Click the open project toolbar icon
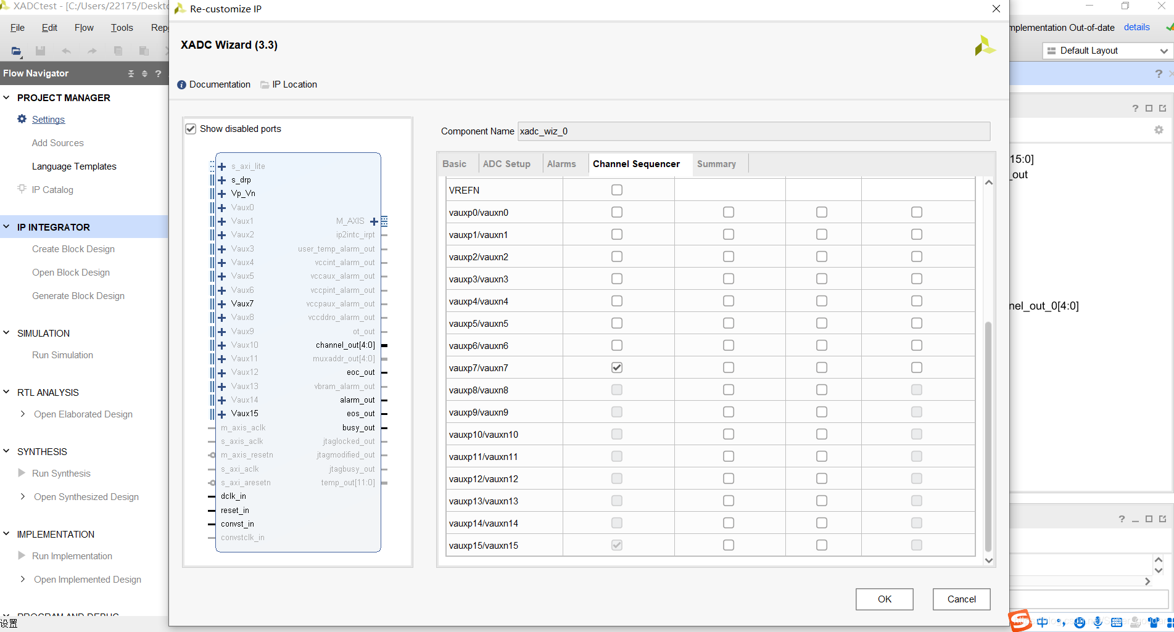Viewport: 1174px width, 632px height. [17, 51]
